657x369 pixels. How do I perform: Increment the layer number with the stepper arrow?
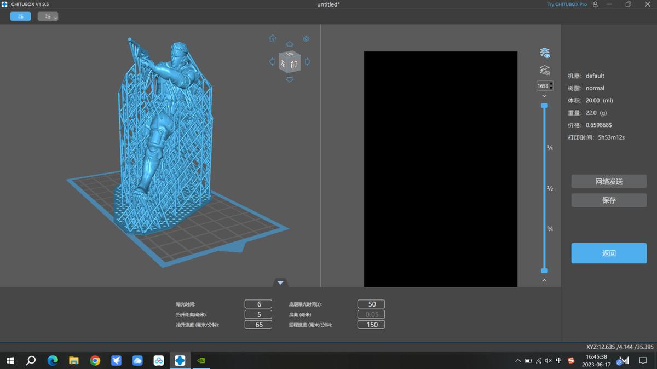point(551,83)
